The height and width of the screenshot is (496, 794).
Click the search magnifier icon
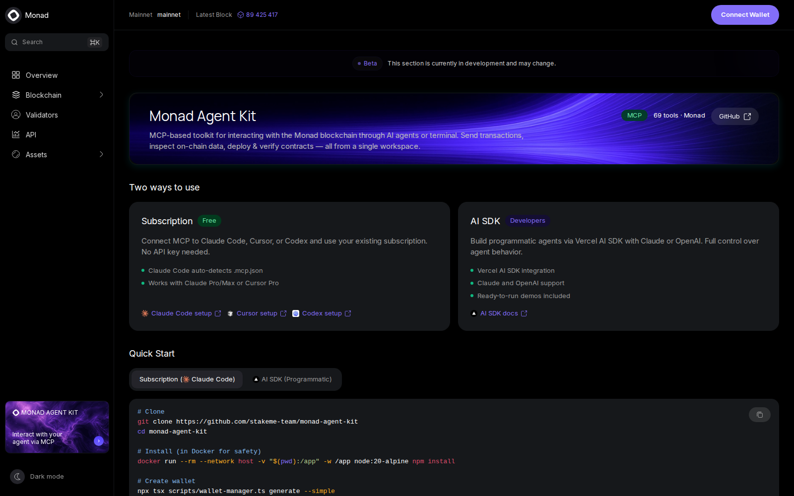click(x=14, y=42)
